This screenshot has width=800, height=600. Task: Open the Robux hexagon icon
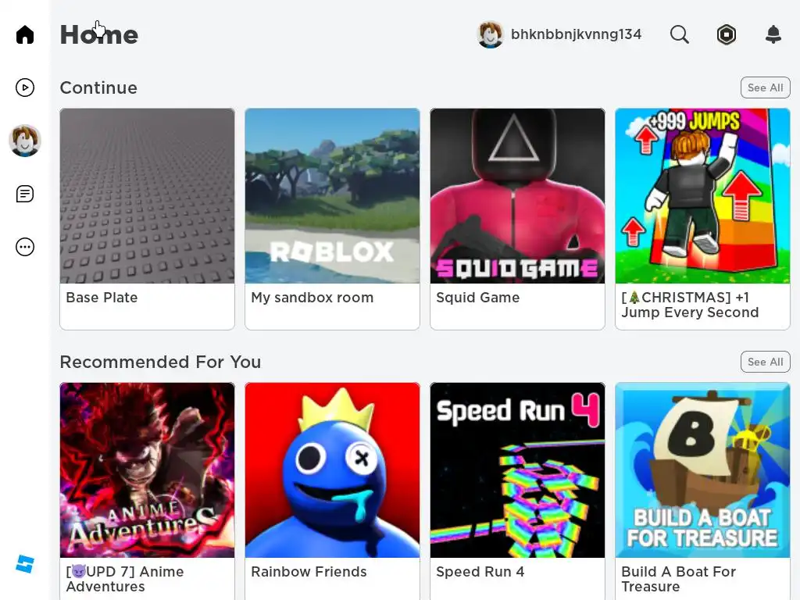[x=726, y=34]
